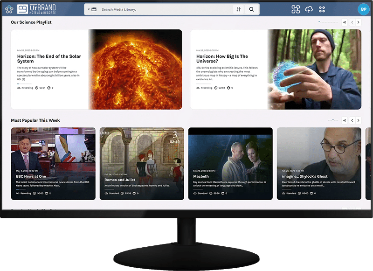Click the Recording label on How Big Is The Universe card
The height and width of the screenshot is (271, 373).
coord(207,88)
